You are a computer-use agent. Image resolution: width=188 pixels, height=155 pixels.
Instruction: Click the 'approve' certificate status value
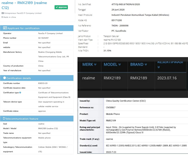(x=42, y=111)
